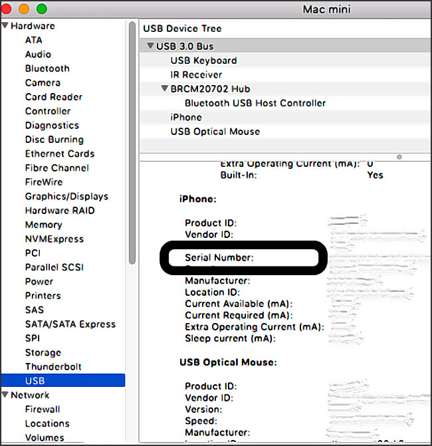This screenshot has width=432, height=446.
Task: Click the pane splitter handle dot
Action: click(x=399, y=157)
